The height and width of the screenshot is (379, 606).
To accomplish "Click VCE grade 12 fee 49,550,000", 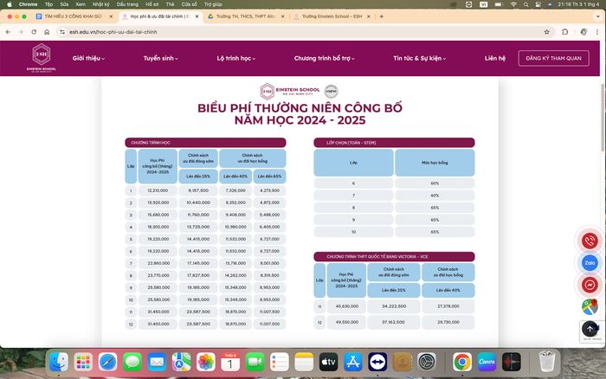I will tap(346, 322).
